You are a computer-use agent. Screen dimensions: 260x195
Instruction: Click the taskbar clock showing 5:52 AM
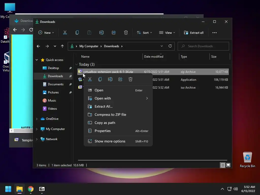coord(248,189)
